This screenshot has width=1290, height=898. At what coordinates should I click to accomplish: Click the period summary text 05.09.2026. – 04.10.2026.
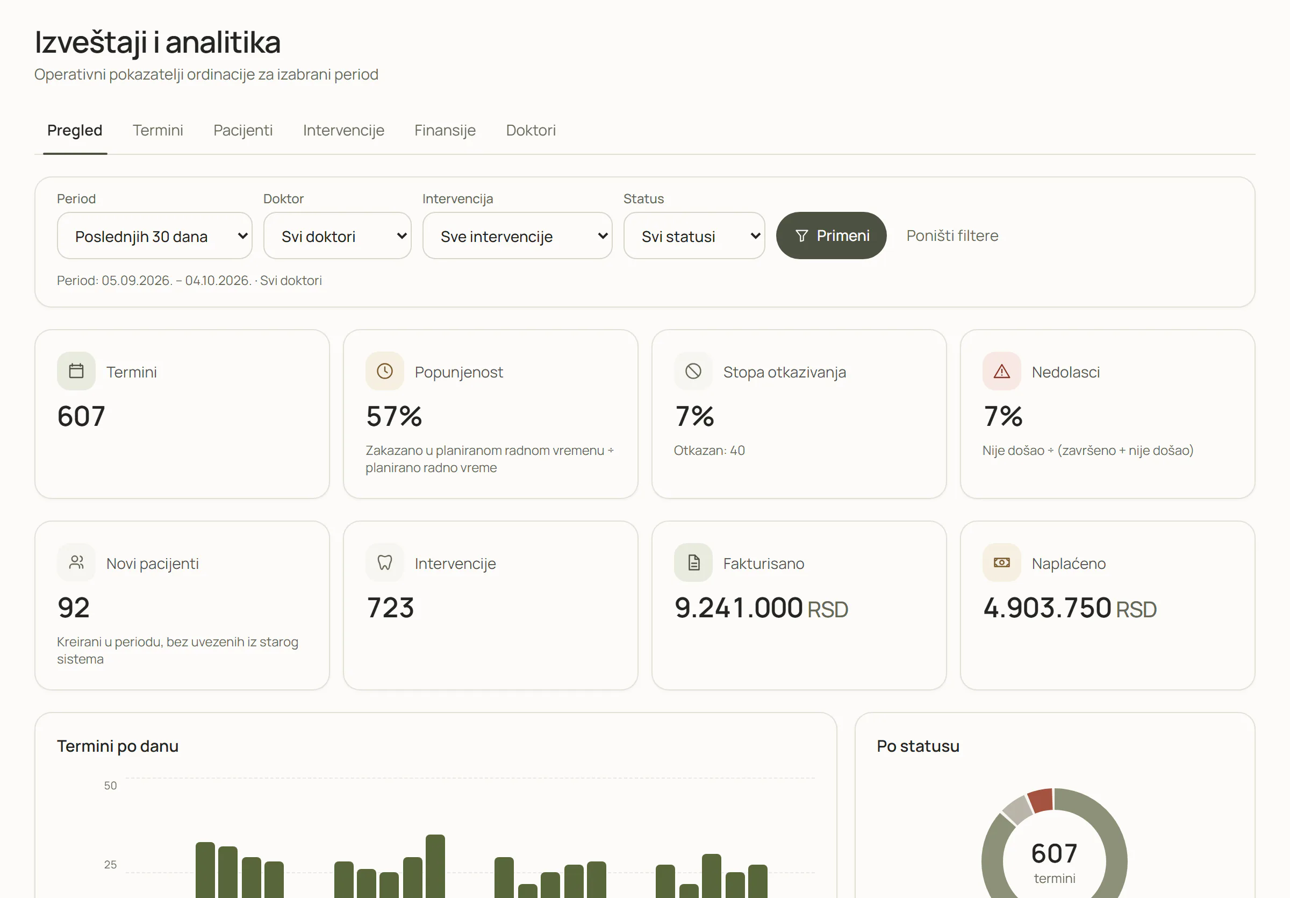coord(176,280)
